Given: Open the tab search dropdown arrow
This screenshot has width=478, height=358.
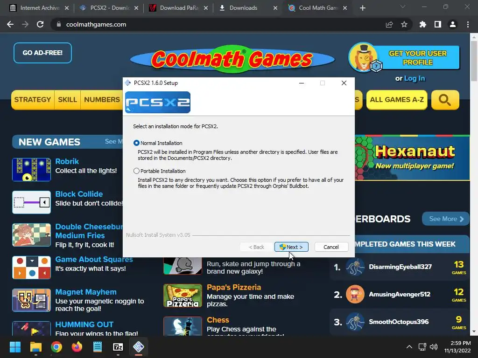Looking at the screenshot, I should pos(403,7).
